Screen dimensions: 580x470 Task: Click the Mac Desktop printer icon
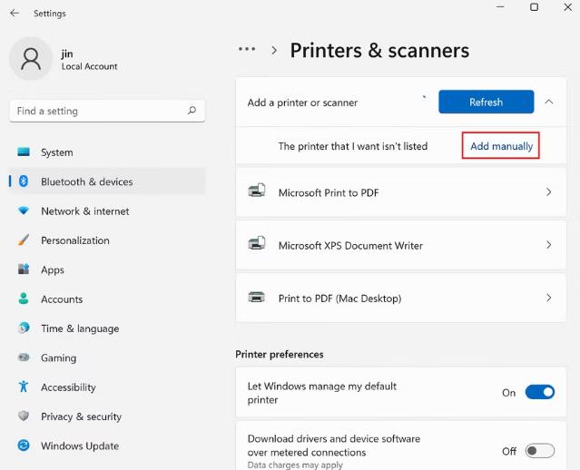click(x=256, y=297)
